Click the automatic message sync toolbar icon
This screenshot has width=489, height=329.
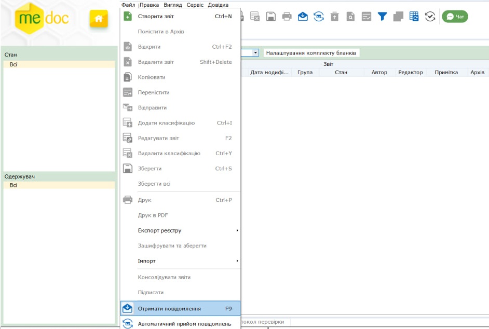tap(319, 17)
